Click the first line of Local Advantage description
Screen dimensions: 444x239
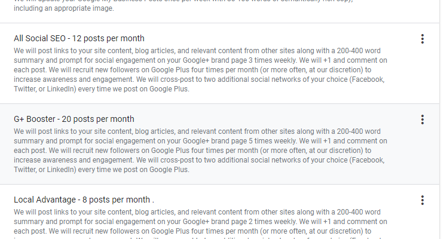click(x=197, y=212)
